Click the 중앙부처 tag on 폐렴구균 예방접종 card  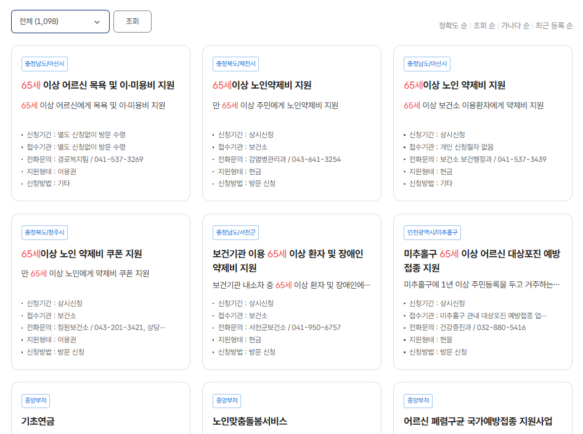pyautogui.click(x=418, y=401)
